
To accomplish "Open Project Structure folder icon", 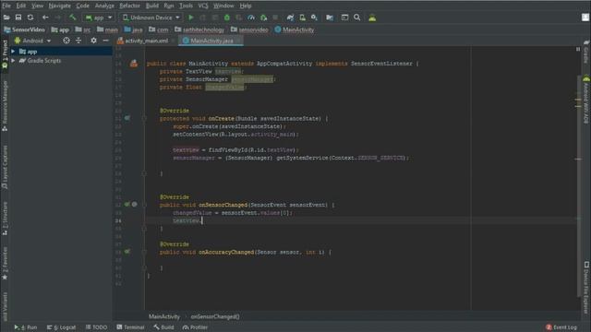I will tap(330, 18).
